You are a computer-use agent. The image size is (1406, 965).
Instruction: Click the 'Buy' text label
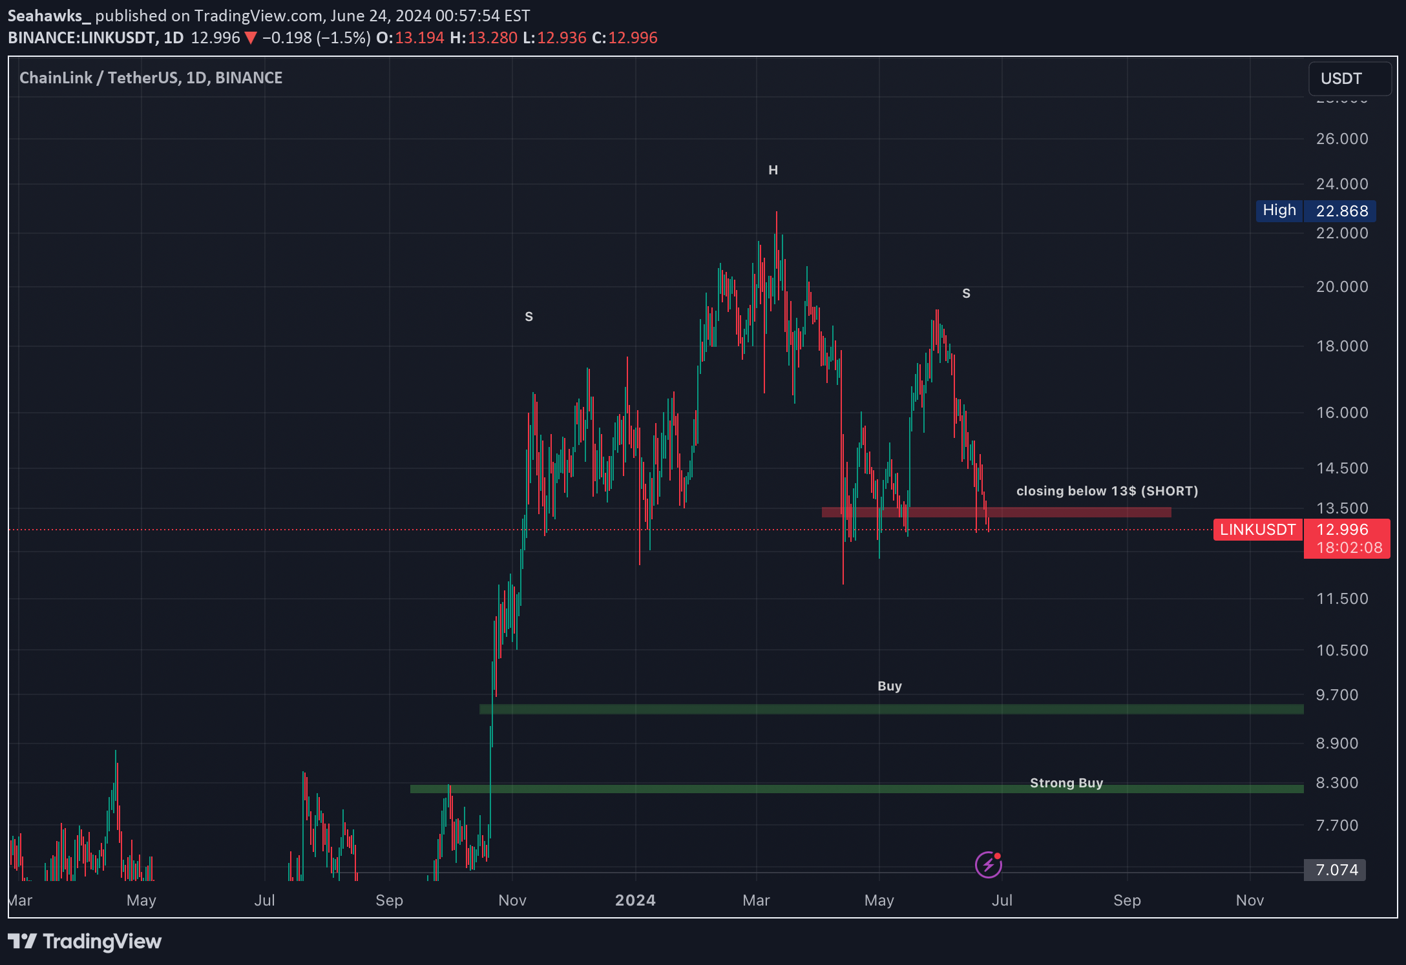(890, 686)
